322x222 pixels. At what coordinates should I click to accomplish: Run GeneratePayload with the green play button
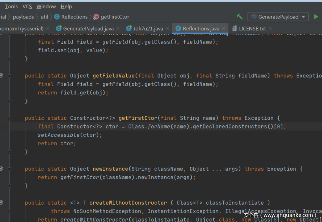coord(316,17)
